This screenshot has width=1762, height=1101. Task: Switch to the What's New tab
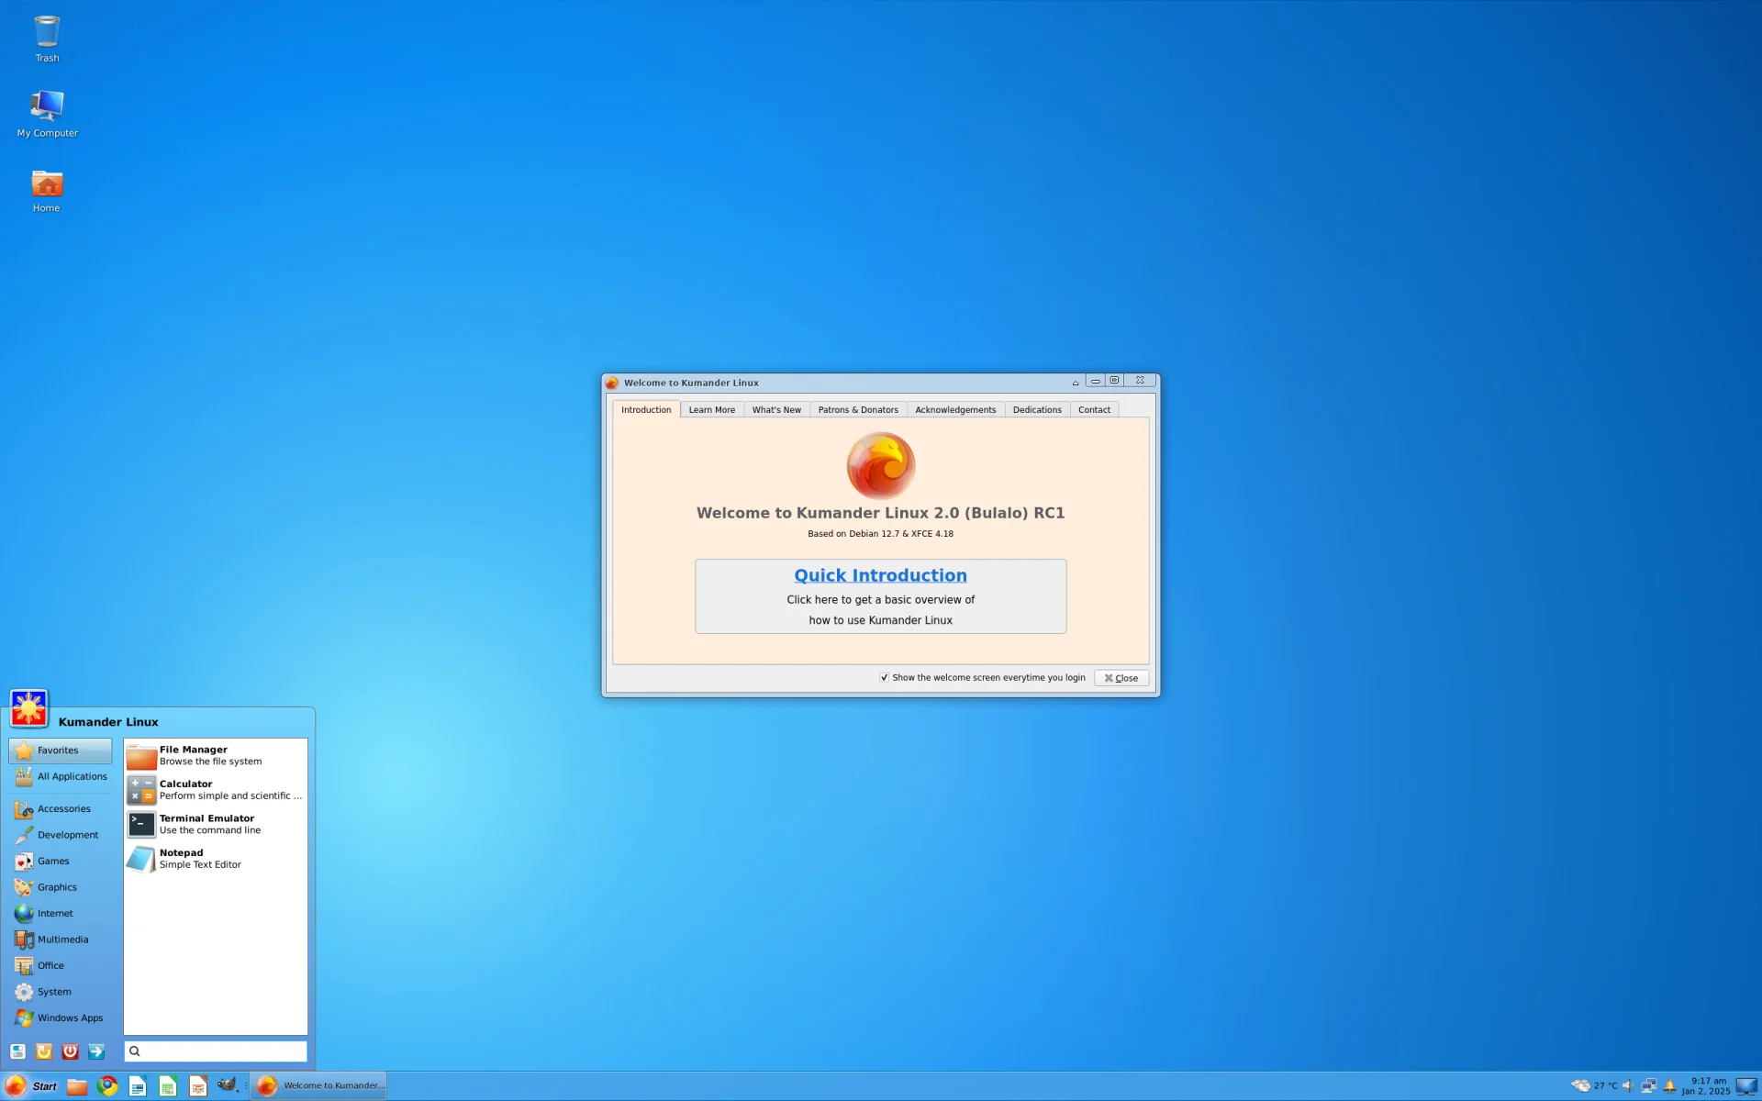[776, 408]
